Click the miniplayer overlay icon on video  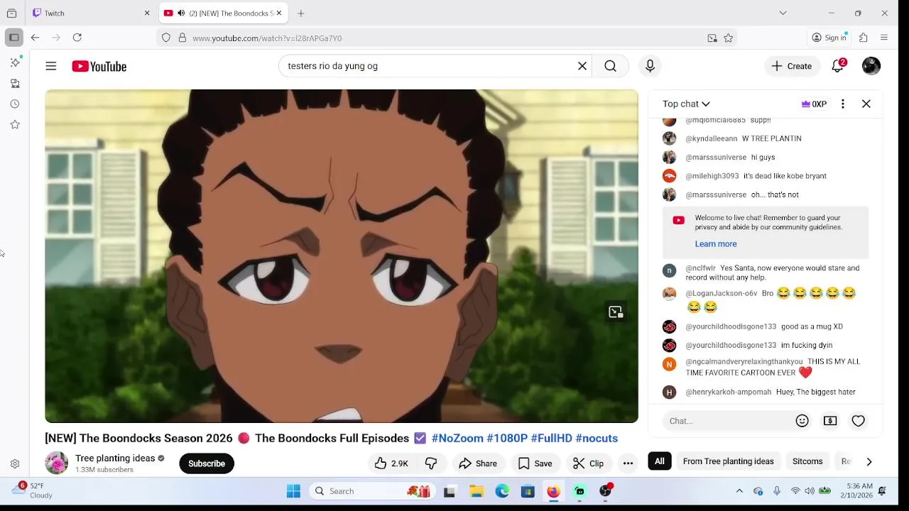[616, 312]
